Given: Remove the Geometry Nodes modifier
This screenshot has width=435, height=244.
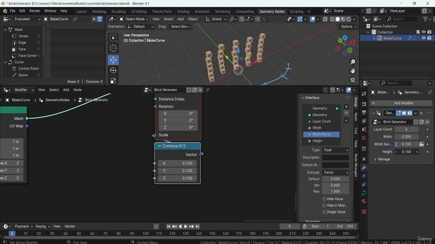Looking at the screenshot, I should point(421,113).
